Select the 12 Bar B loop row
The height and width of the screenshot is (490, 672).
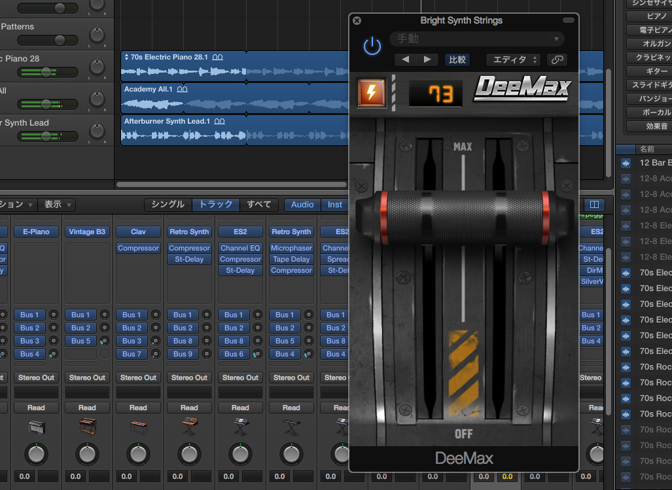(x=644, y=163)
